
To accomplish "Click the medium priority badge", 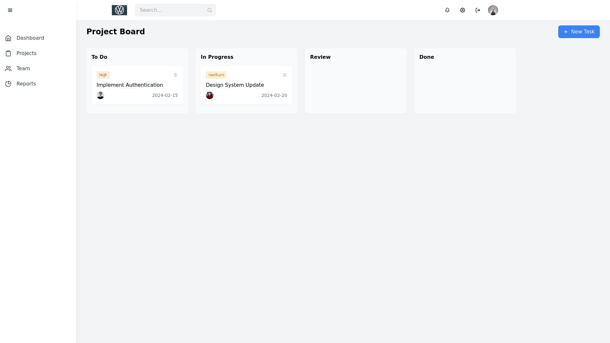I will pos(216,75).
